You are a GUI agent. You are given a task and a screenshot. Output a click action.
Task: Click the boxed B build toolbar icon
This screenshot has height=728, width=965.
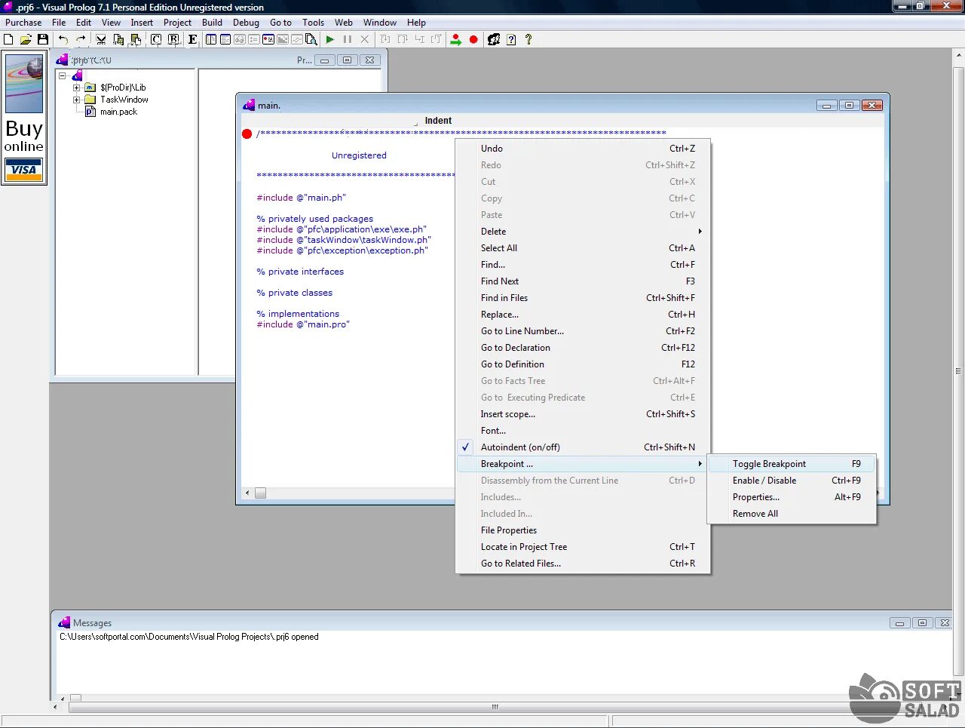pos(173,39)
